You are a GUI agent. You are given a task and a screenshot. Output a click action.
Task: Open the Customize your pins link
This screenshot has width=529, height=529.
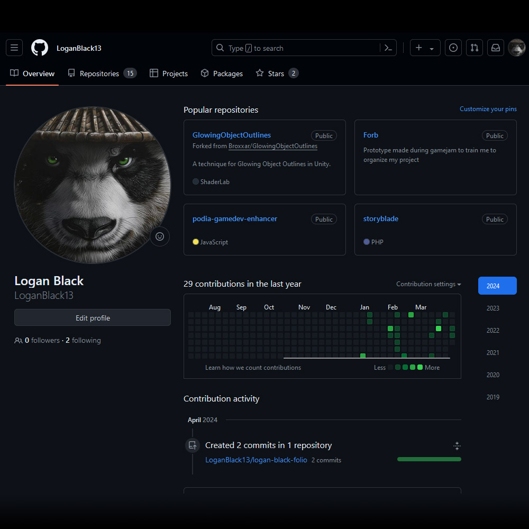(488, 109)
